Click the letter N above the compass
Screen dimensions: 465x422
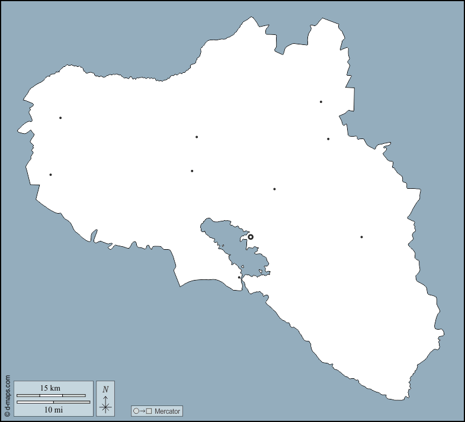[105, 389]
